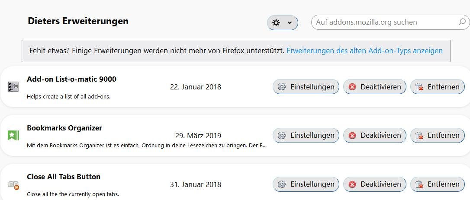Open Einstellungen for Add-on List-o-matic 9000
Viewport: 470px width, 200px height.
[306, 87]
